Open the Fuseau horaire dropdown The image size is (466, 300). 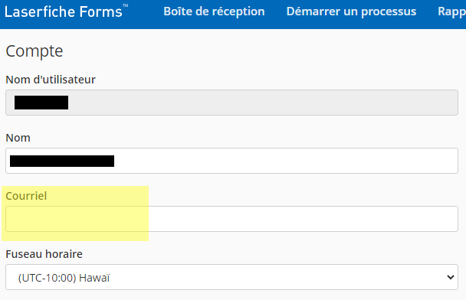(231, 277)
